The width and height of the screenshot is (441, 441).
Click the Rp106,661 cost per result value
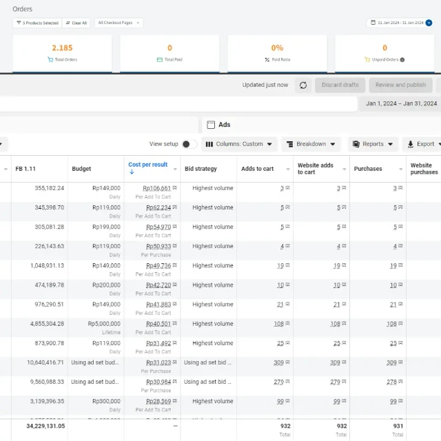pos(157,188)
